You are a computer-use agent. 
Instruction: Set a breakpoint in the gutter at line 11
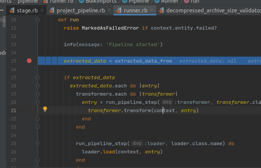pos(29,28)
